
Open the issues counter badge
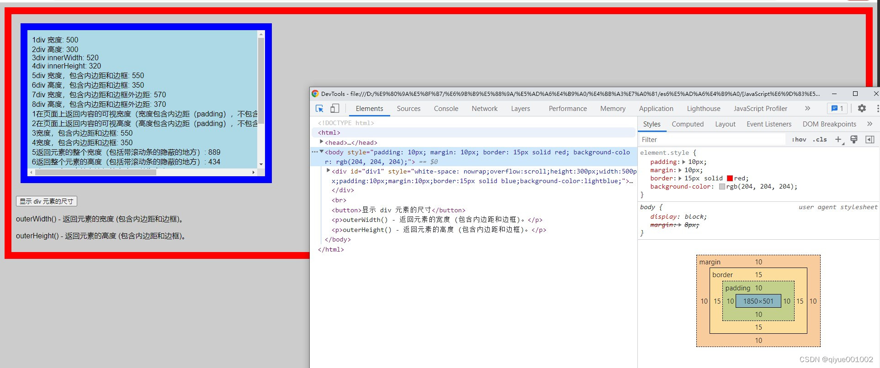838,109
